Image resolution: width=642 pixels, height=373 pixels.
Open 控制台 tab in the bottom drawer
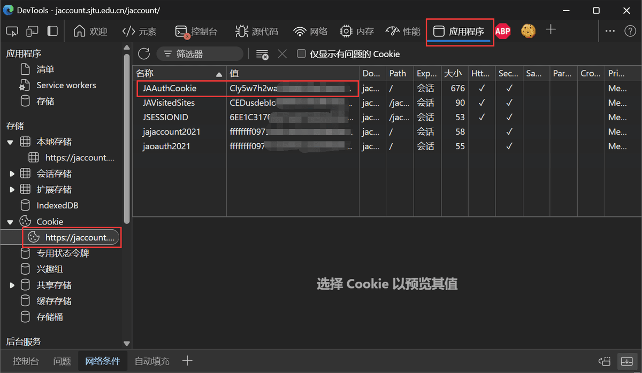(x=26, y=361)
